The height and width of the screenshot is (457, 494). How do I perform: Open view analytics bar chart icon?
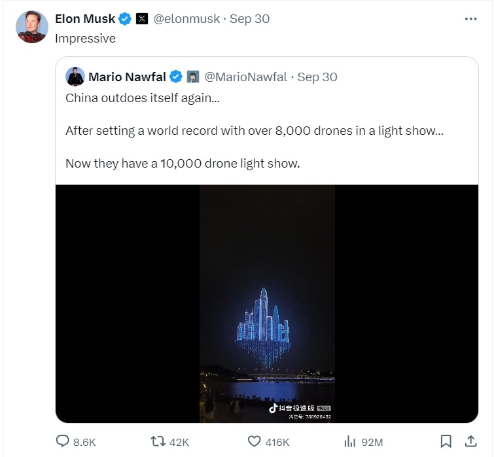click(350, 442)
